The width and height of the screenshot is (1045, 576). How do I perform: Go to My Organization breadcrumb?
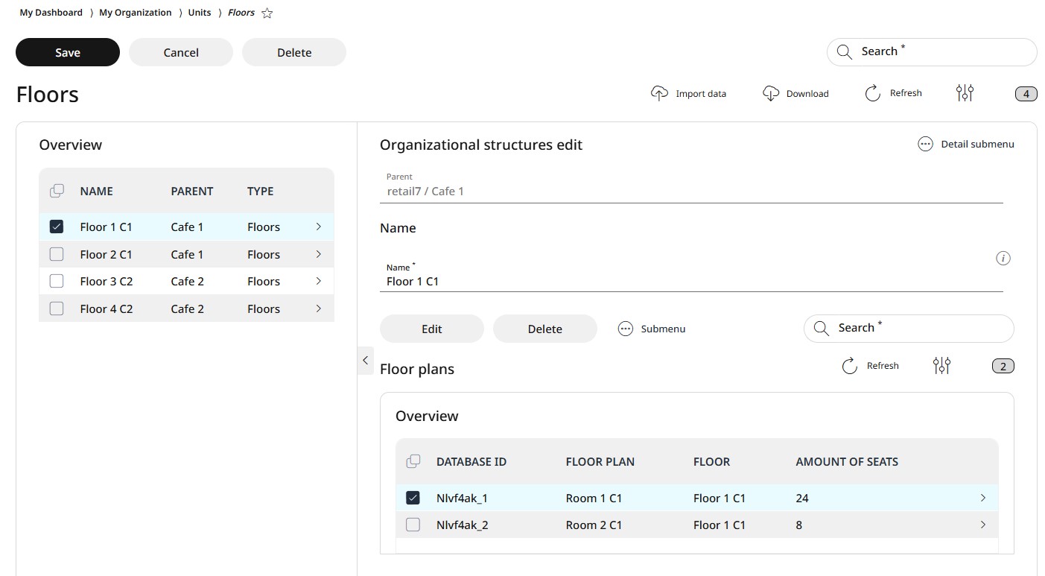click(x=136, y=13)
